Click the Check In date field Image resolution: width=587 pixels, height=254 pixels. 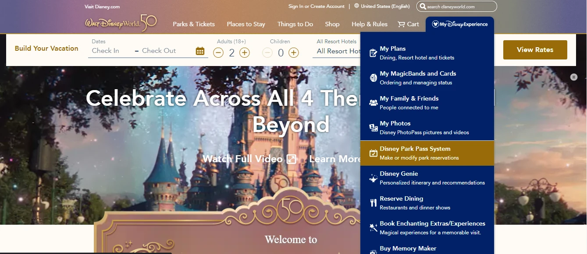[x=111, y=51]
